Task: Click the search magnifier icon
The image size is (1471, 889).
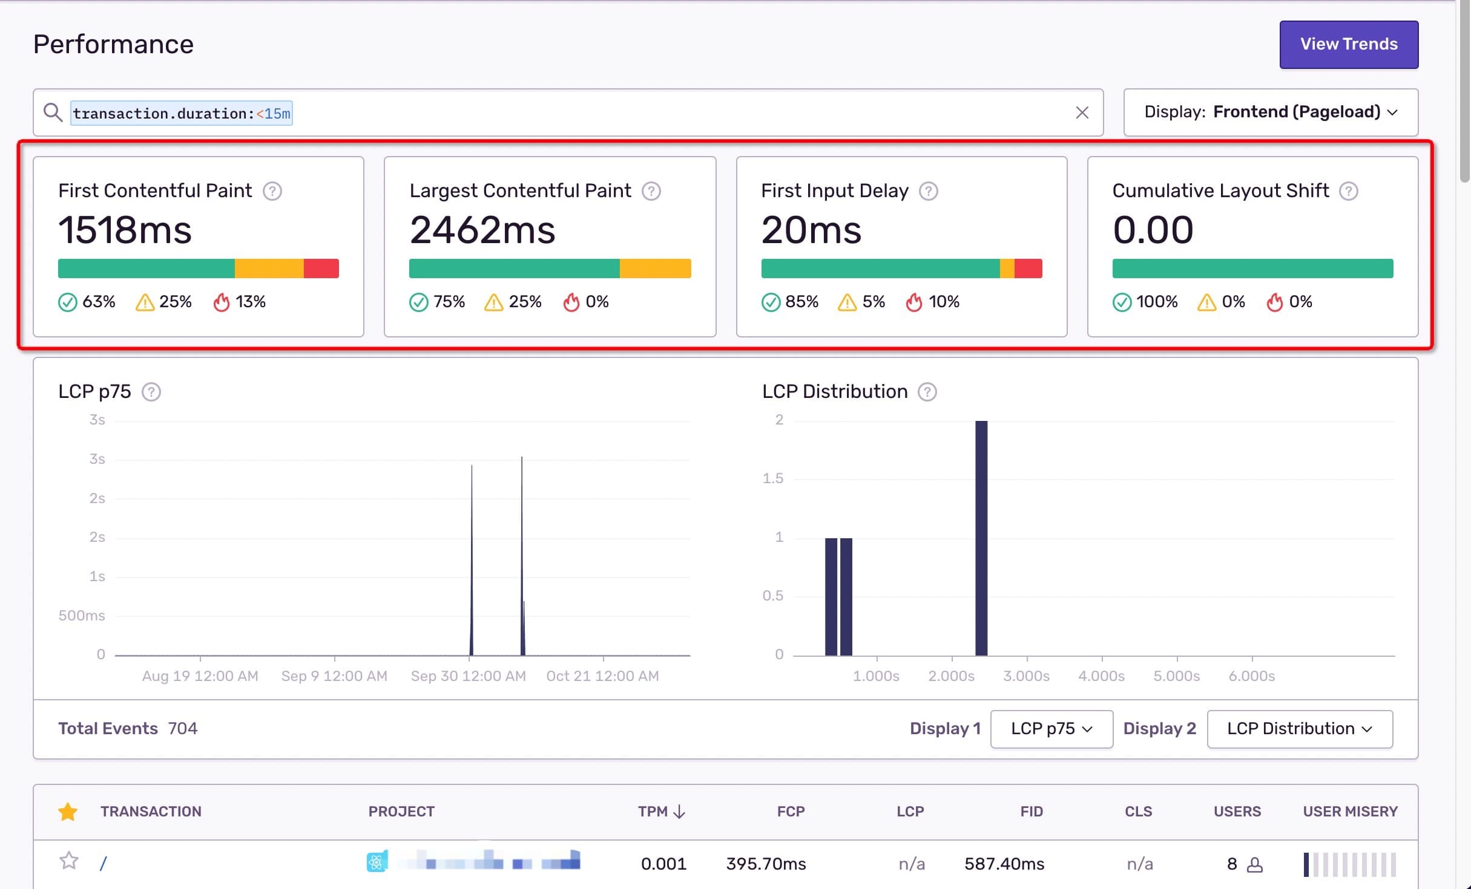Action: tap(53, 112)
